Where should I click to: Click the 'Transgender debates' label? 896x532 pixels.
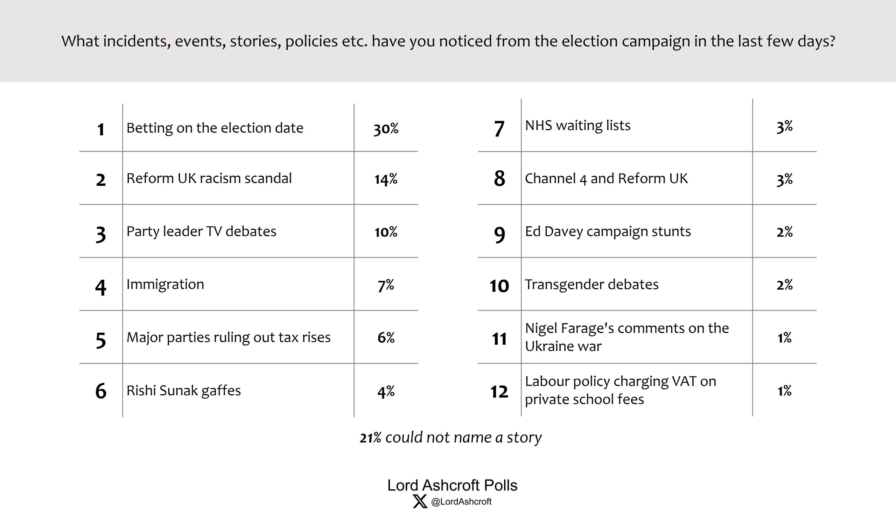click(x=591, y=285)
